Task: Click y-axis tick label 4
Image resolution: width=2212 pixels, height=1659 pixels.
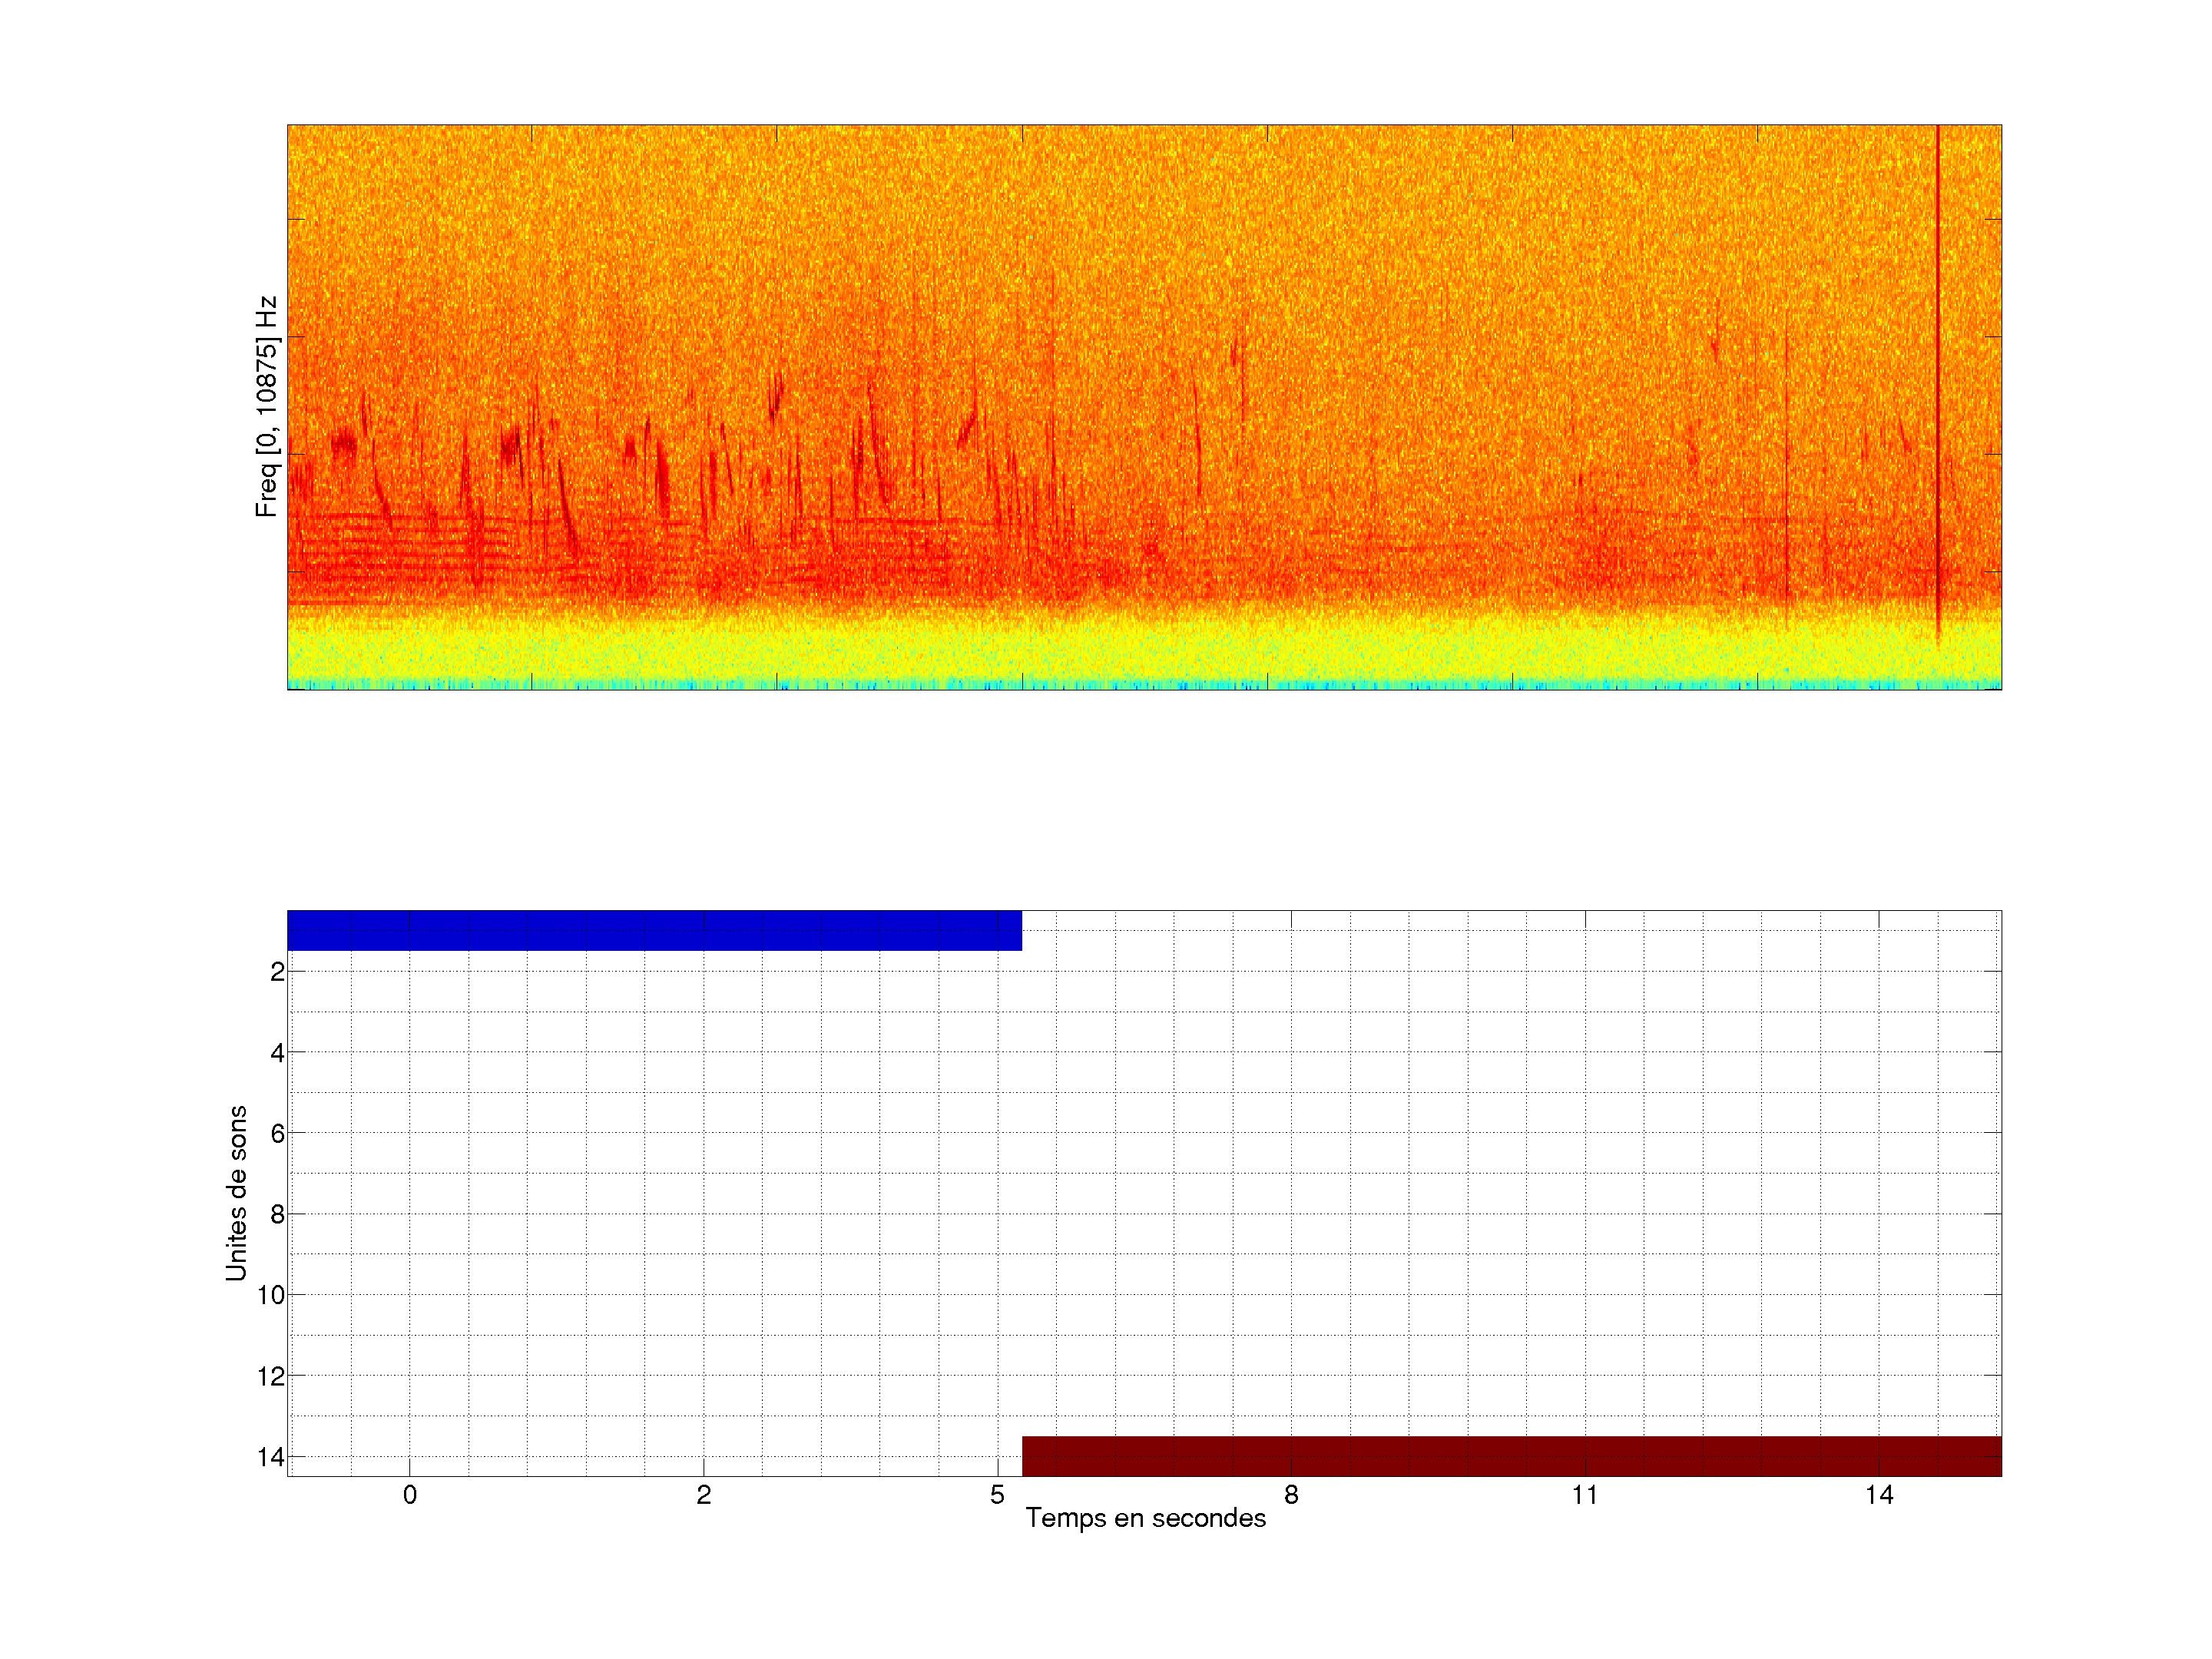Action: (x=277, y=1053)
